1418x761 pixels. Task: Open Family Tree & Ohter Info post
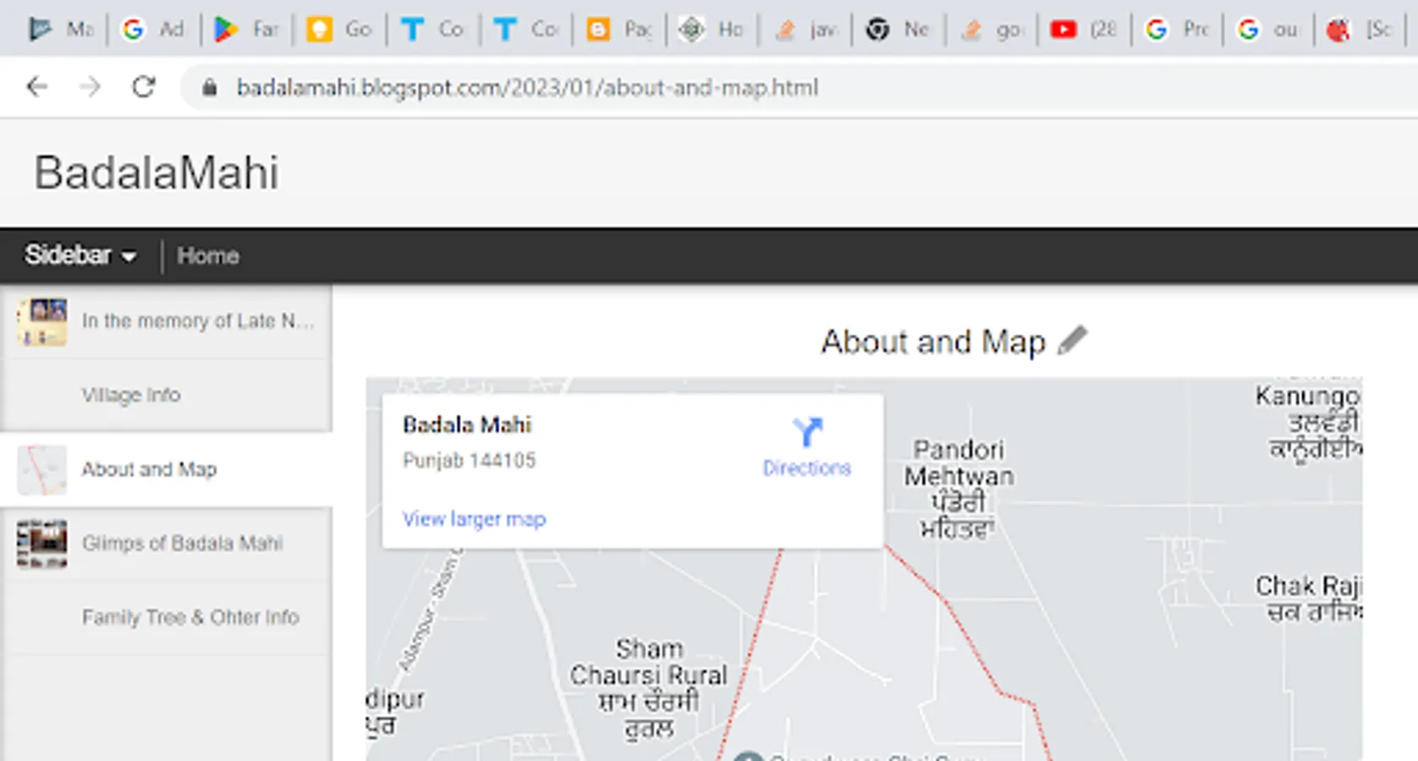pos(190,617)
